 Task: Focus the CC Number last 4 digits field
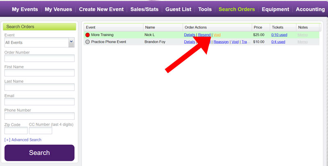point(40,130)
